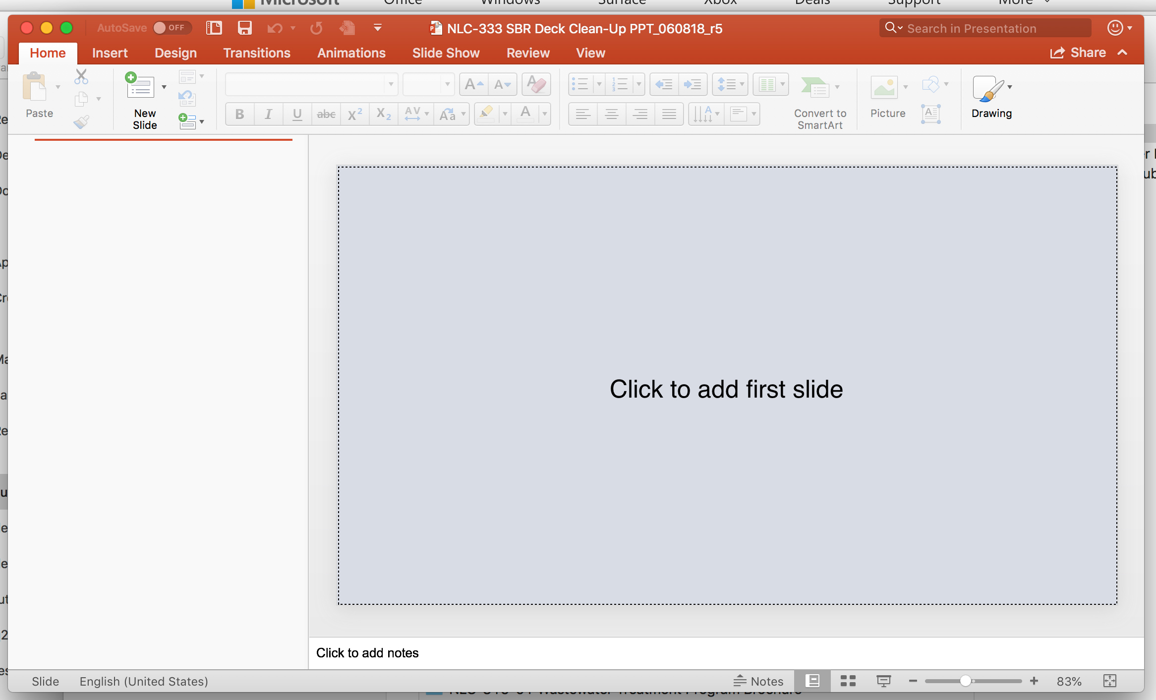Click the Cut scissors icon

point(81,77)
